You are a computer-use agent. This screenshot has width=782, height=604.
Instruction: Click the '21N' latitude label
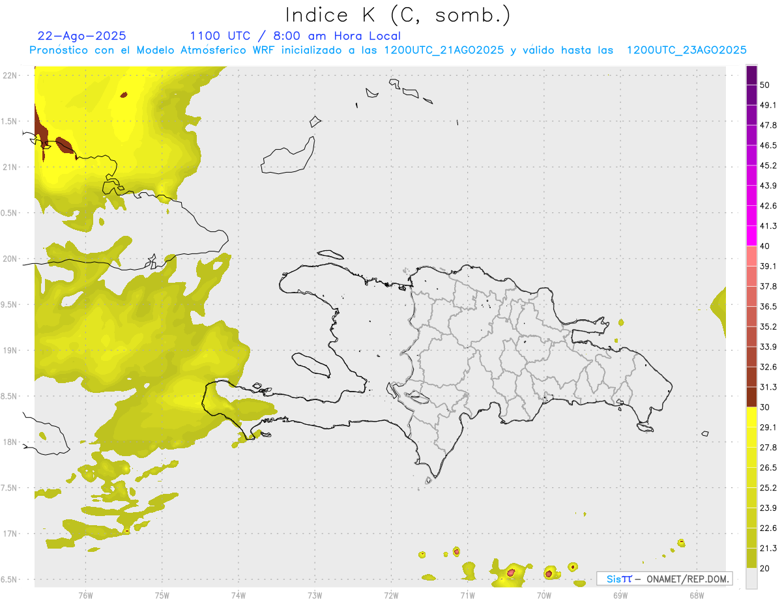(11, 167)
